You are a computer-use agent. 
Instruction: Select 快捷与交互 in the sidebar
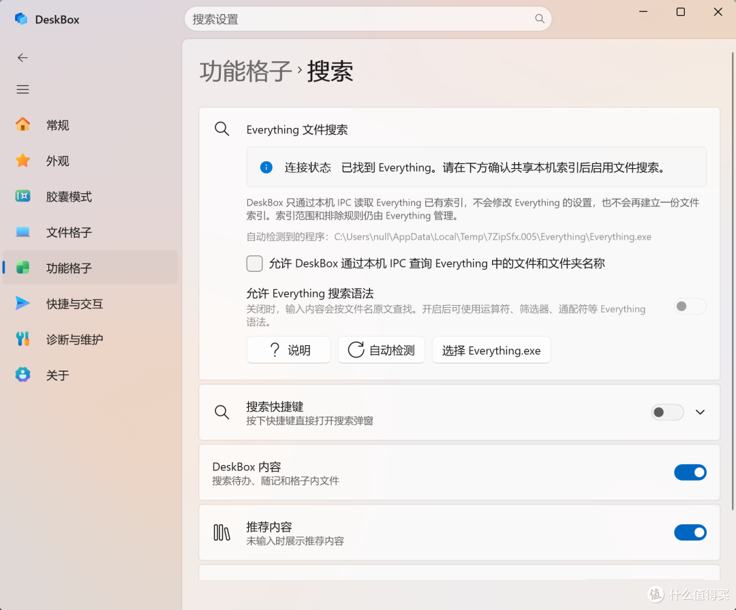[90, 304]
